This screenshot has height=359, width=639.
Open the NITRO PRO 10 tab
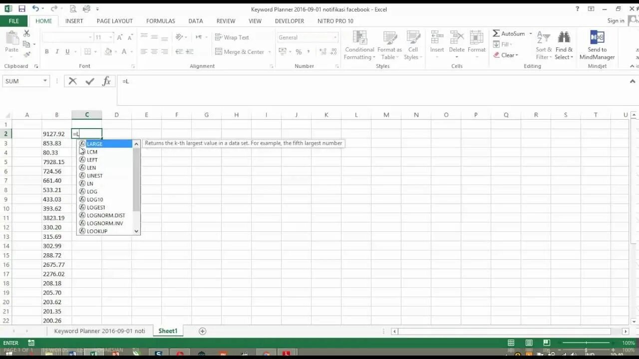[335, 21]
